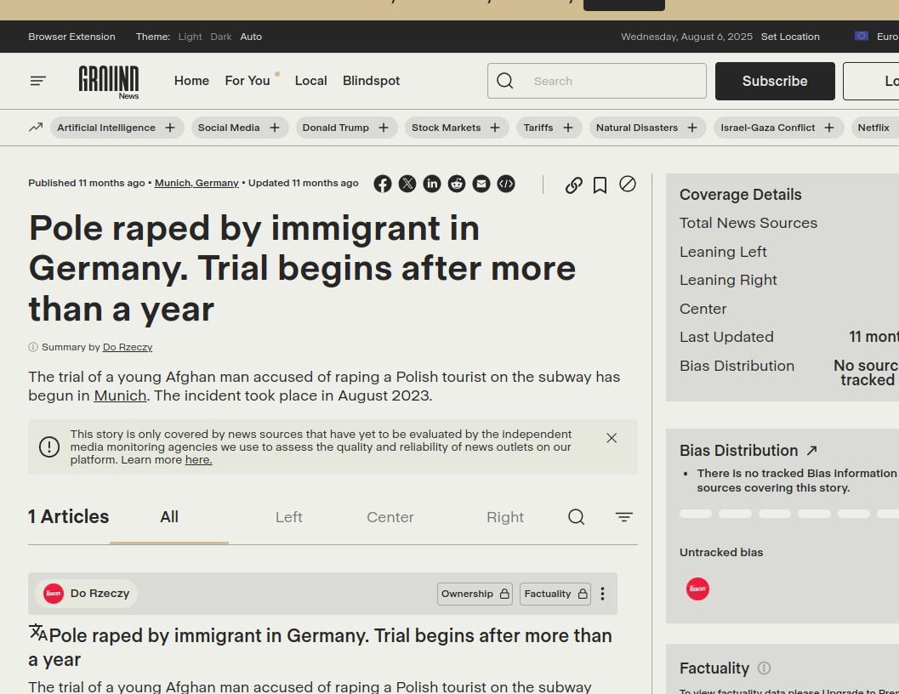Open the Stock Markets topic

tap(446, 128)
